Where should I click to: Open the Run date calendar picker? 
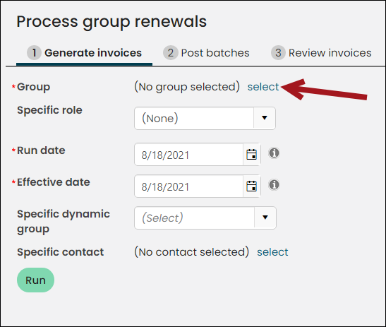coord(252,155)
